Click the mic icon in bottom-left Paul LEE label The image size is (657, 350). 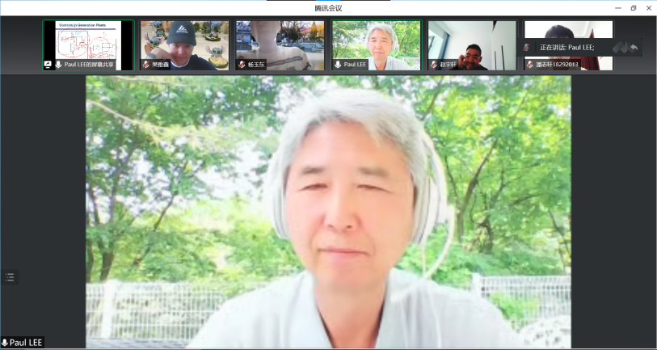pyautogui.click(x=5, y=343)
